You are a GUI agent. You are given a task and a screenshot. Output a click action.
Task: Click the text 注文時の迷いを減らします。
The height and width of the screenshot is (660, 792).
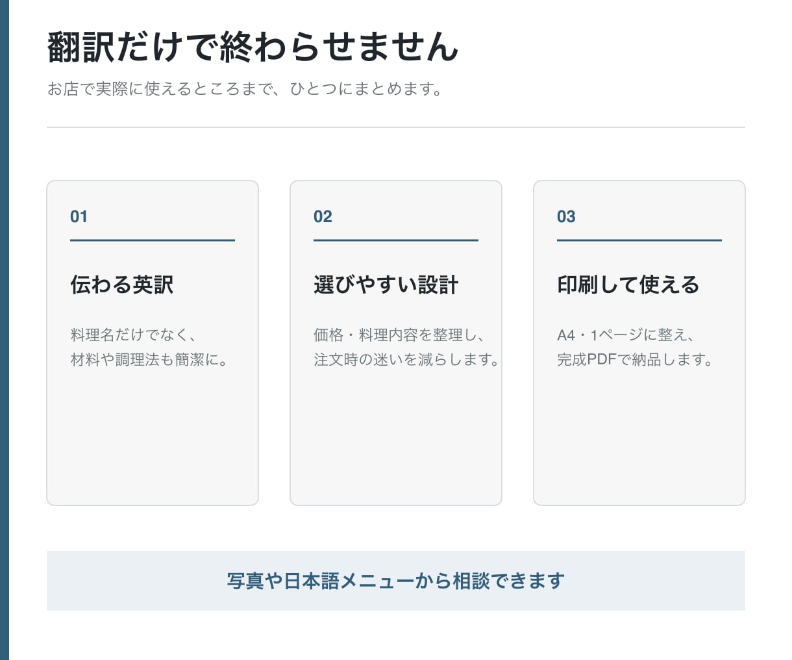(406, 359)
